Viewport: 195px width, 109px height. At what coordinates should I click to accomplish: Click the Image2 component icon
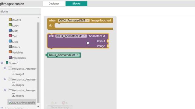click(x=13, y=84)
